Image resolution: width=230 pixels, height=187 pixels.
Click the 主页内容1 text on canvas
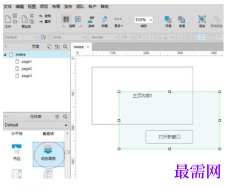point(142,96)
